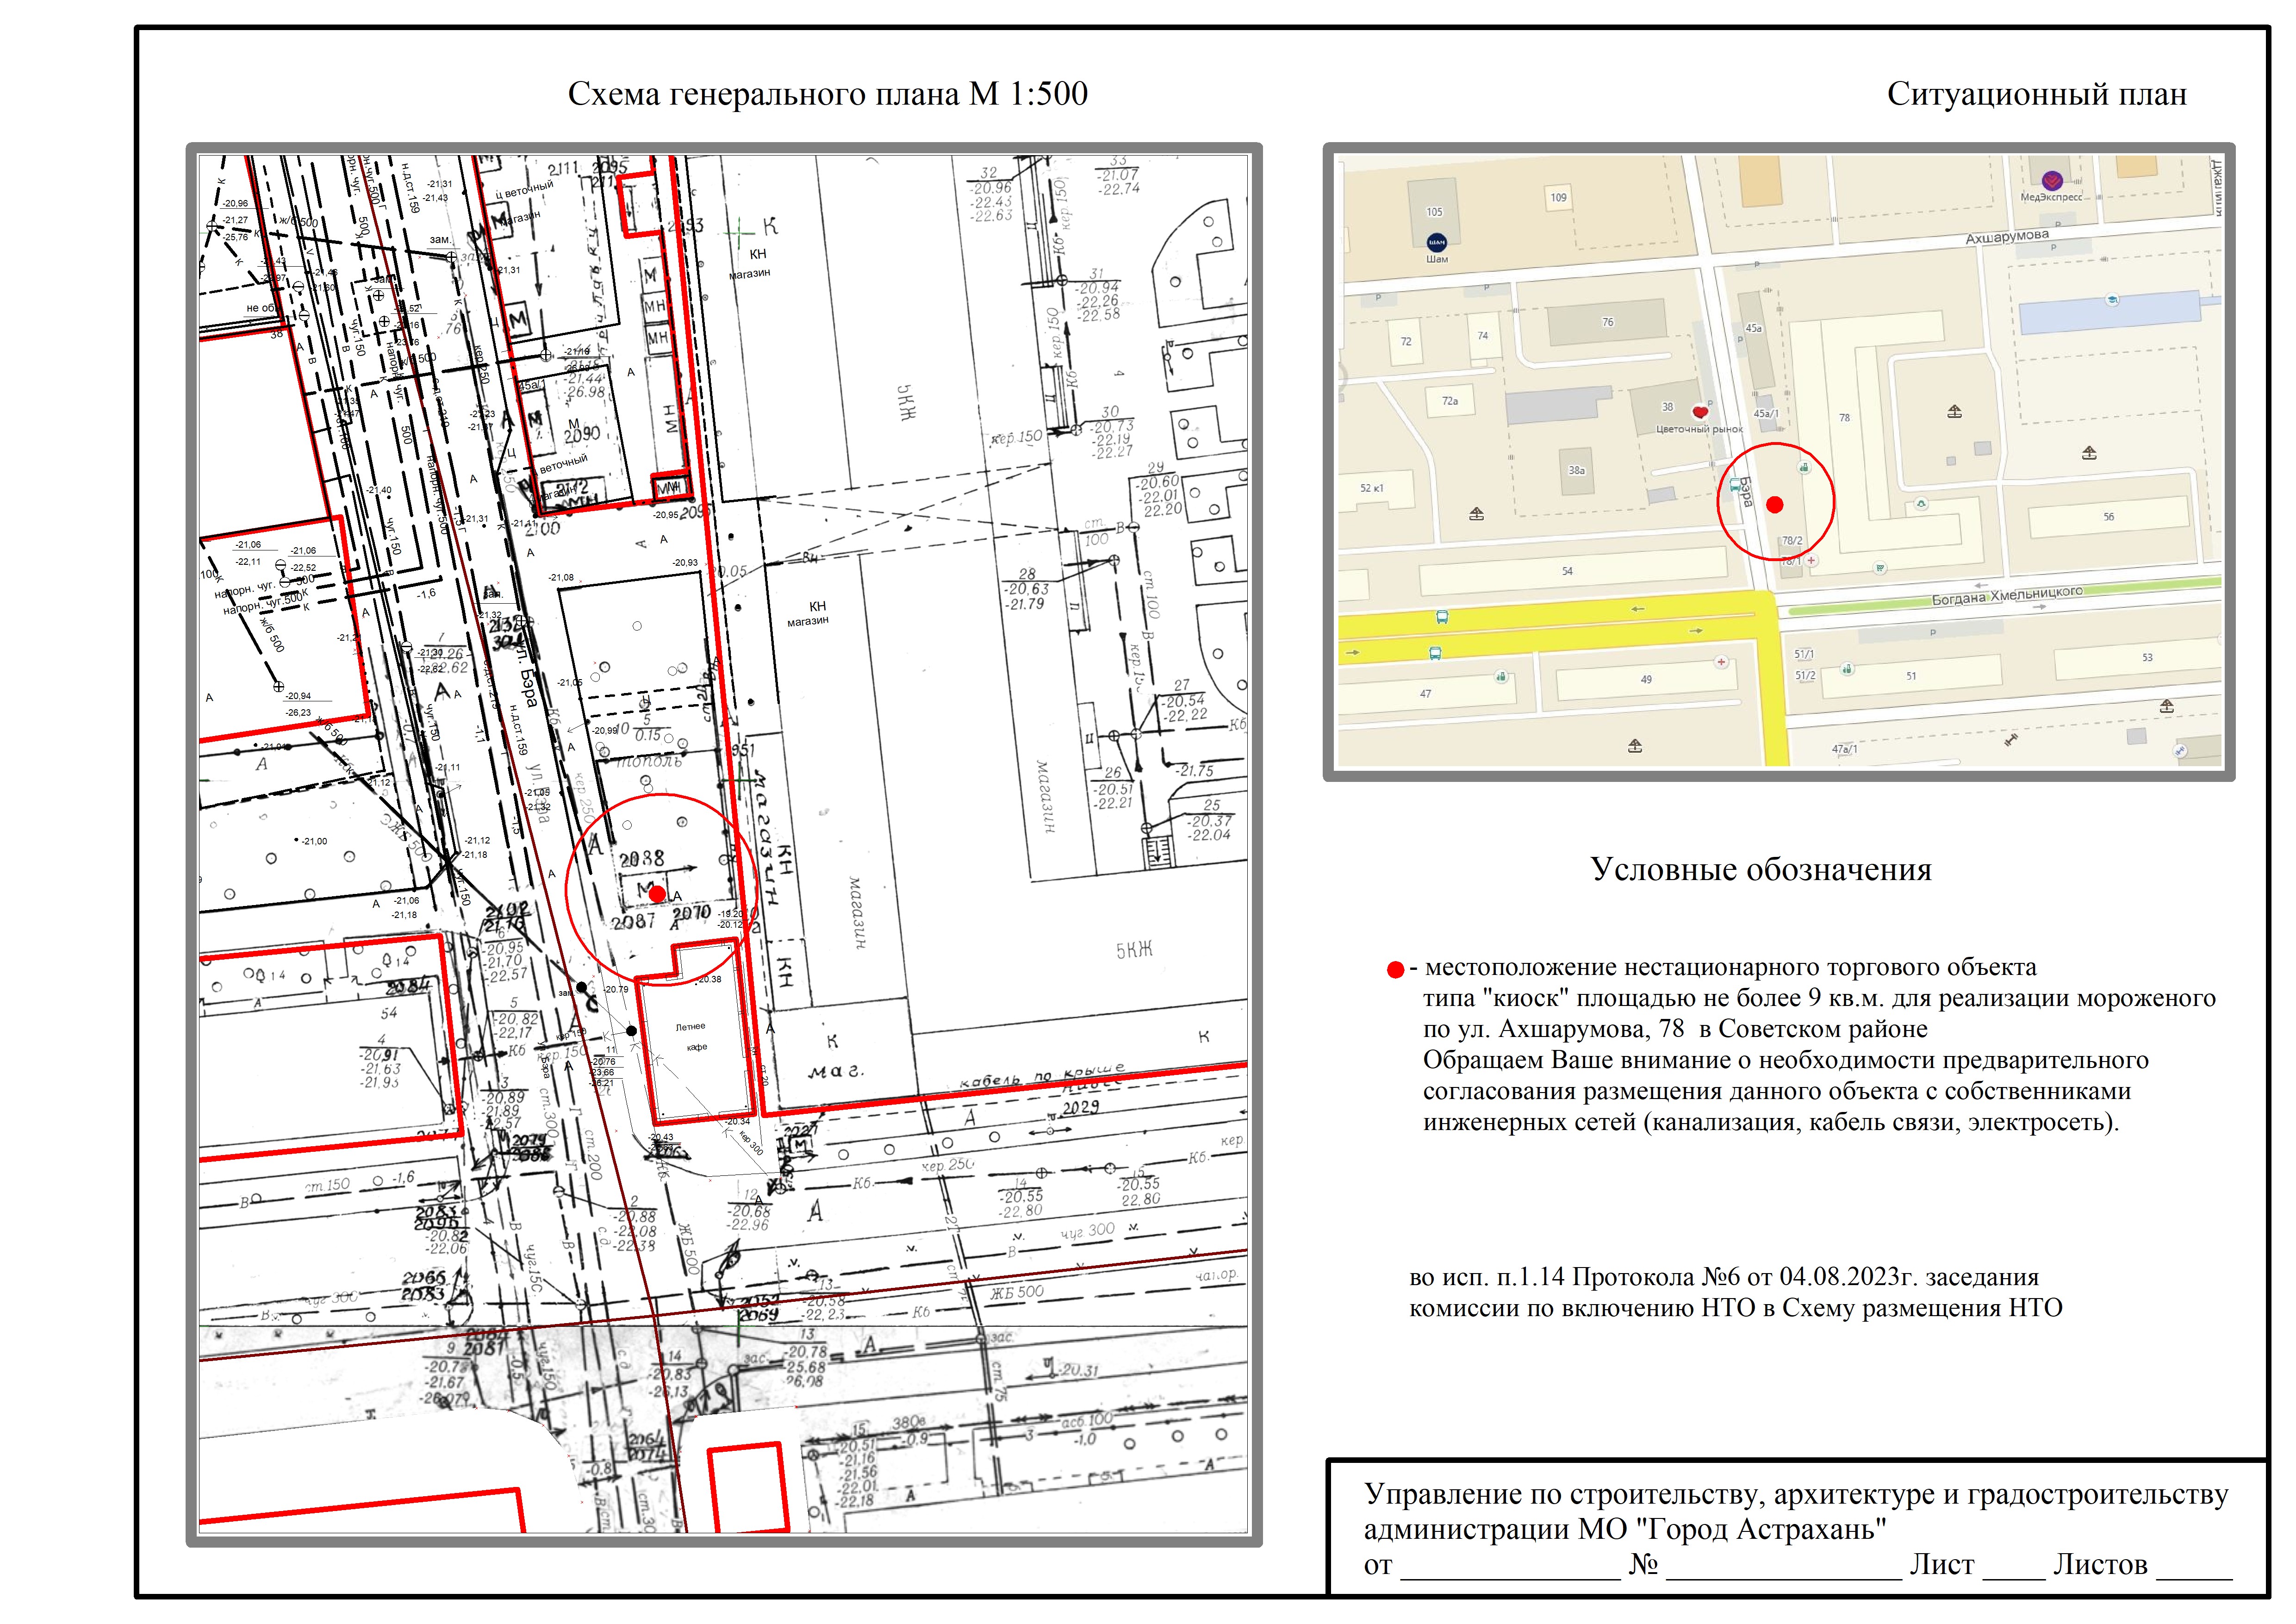Click the red dot marker on general plan
This screenshot has height=1624, width=2296.
(x=657, y=893)
